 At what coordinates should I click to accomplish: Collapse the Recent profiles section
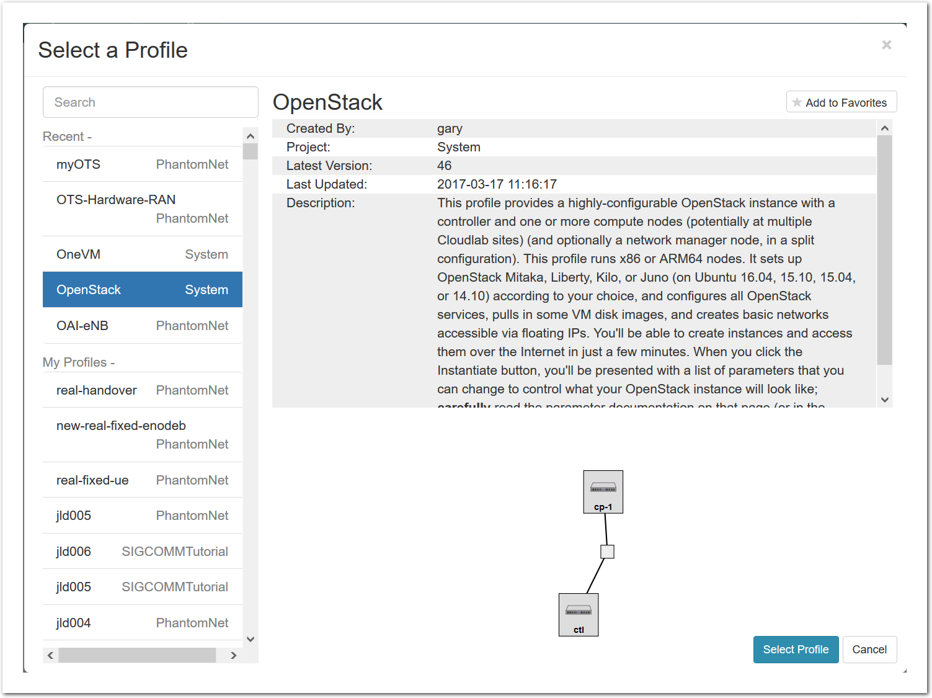(x=67, y=136)
